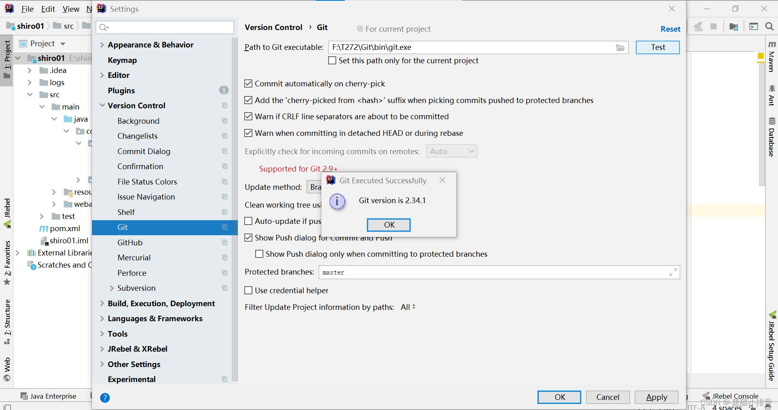Click the Settings dialog Apply button
This screenshot has width=778, height=410.
click(x=656, y=397)
